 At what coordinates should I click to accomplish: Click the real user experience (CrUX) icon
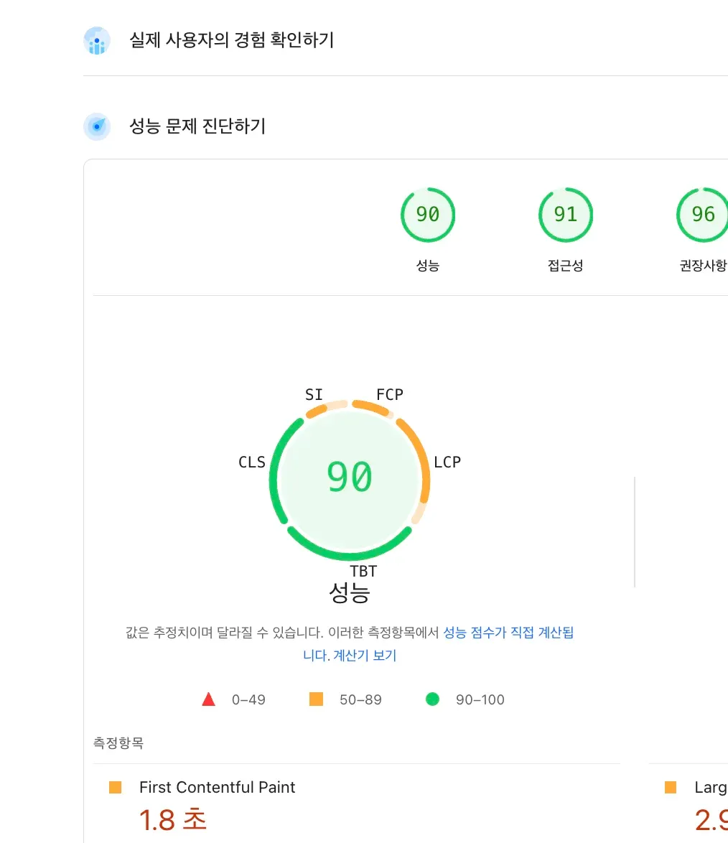tap(96, 41)
